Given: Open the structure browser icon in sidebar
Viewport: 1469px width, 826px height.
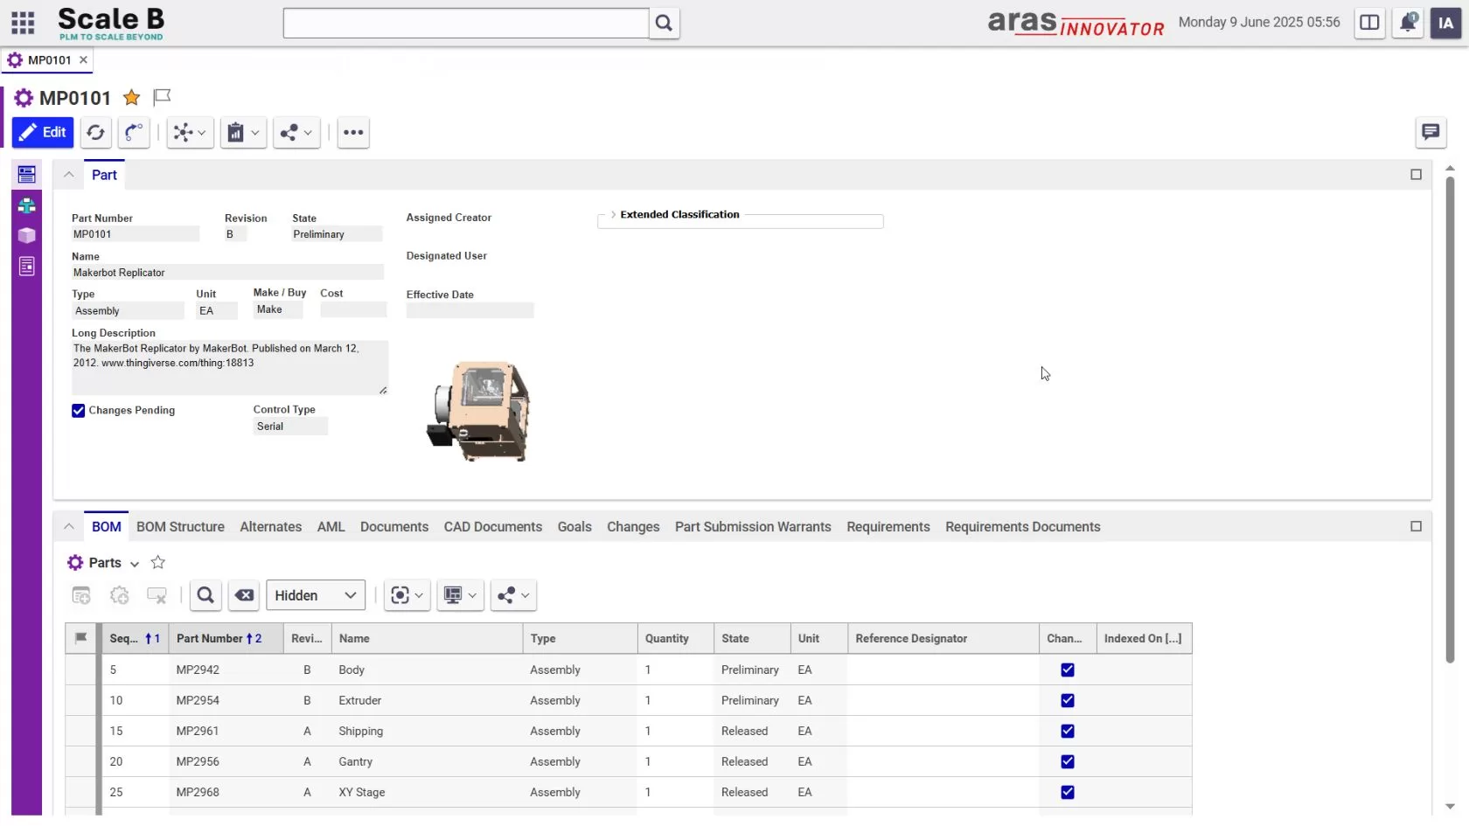Looking at the screenshot, I should pyautogui.click(x=27, y=206).
